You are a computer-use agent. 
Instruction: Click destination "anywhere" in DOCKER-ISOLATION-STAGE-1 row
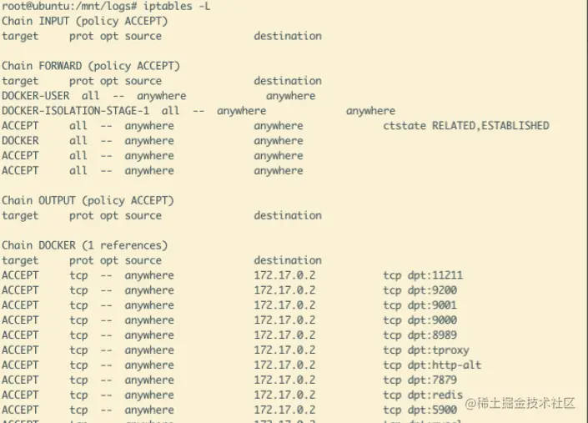click(370, 111)
